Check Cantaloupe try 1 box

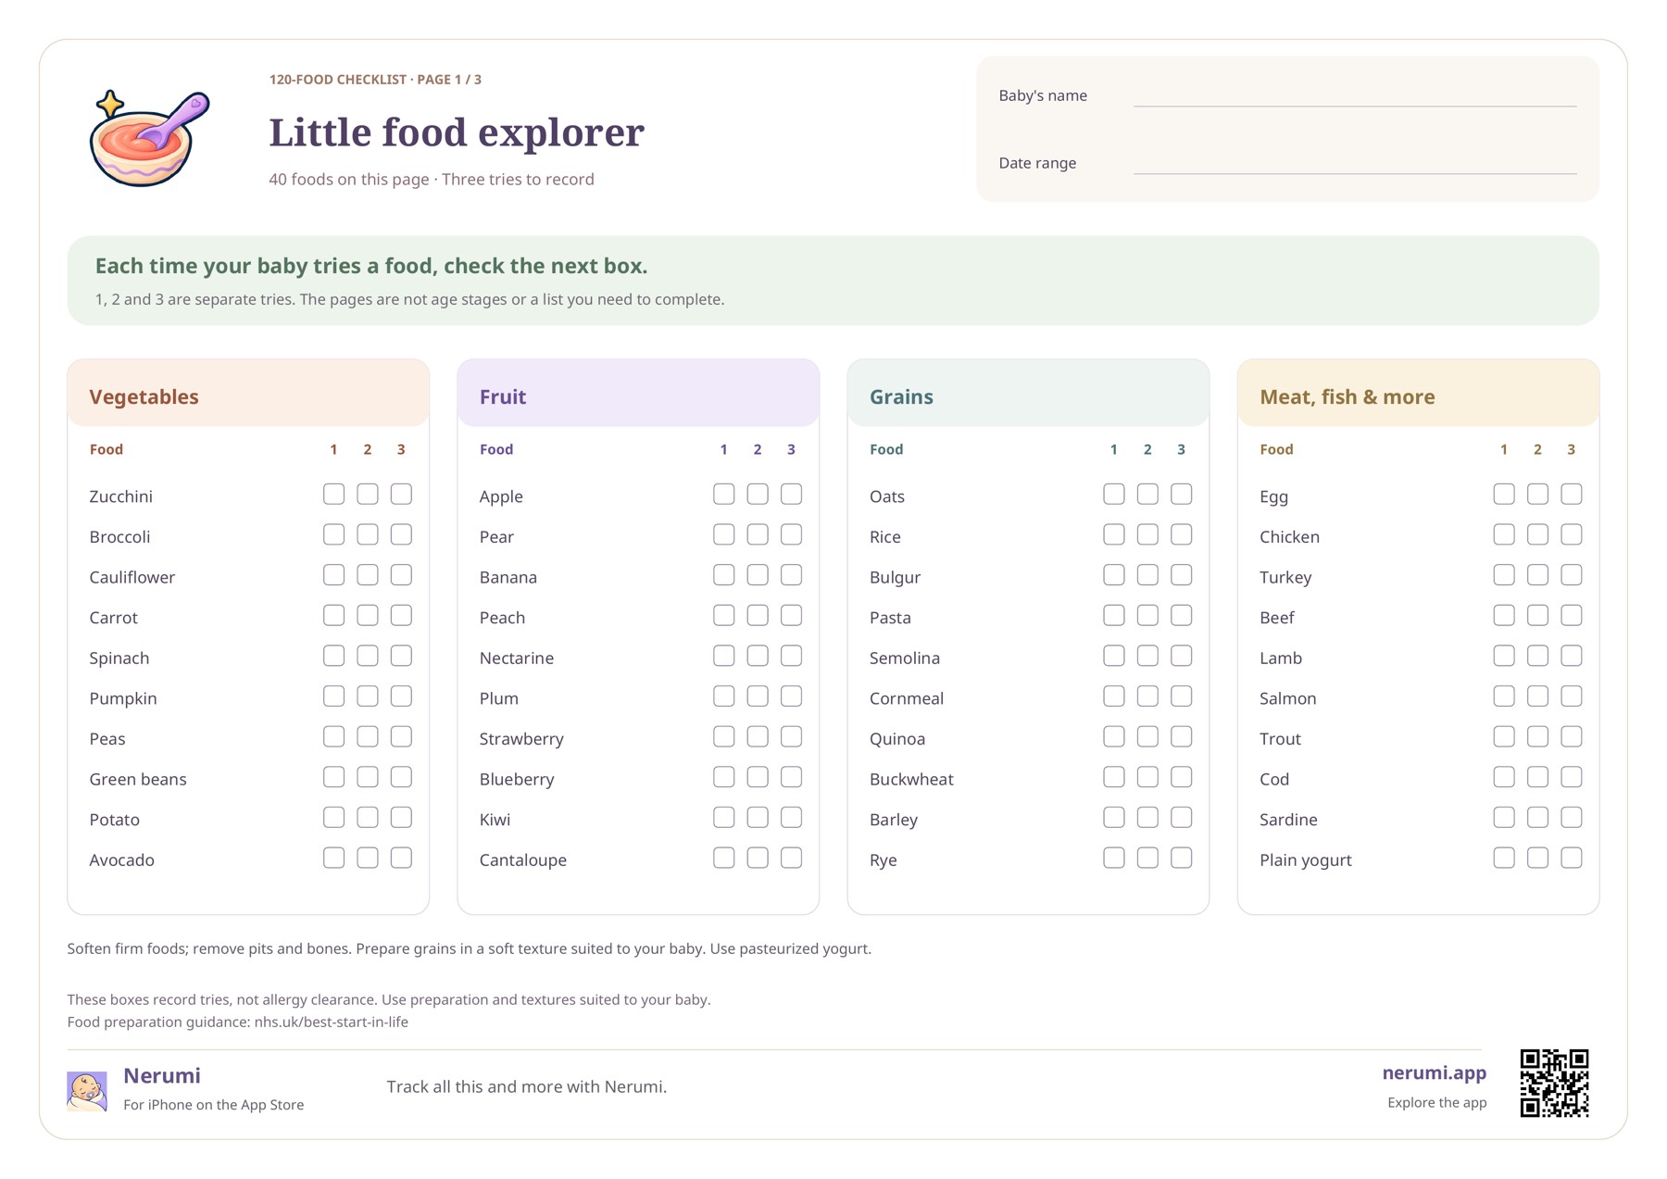[x=724, y=858]
